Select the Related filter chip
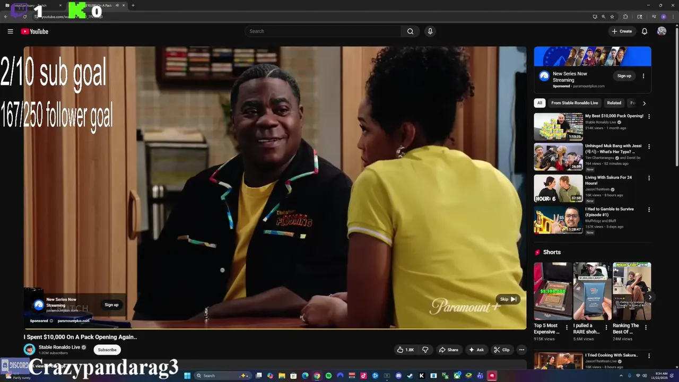Image resolution: width=679 pixels, height=382 pixels. [614, 103]
